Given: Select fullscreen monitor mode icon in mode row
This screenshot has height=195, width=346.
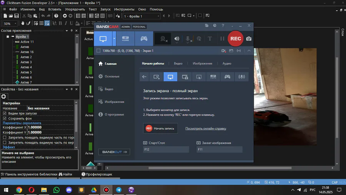Looking at the screenshot, I should click(170, 77).
